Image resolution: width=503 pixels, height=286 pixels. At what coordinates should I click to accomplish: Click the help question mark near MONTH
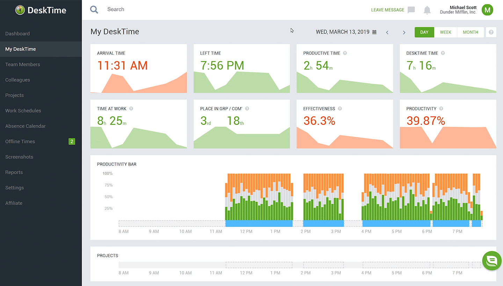tap(491, 32)
